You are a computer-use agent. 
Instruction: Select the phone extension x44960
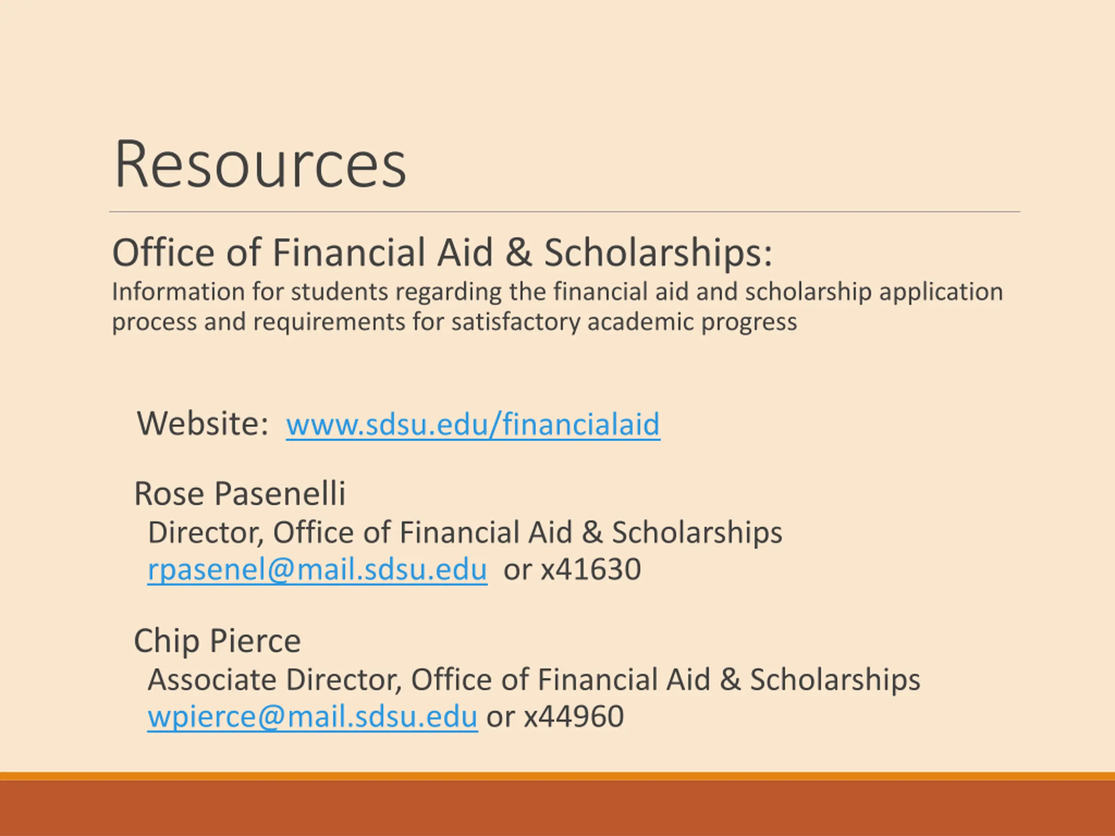[574, 717]
